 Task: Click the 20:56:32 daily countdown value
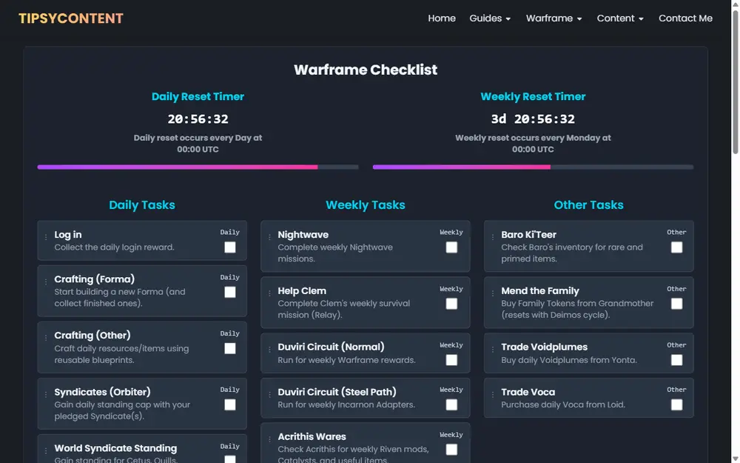198,119
